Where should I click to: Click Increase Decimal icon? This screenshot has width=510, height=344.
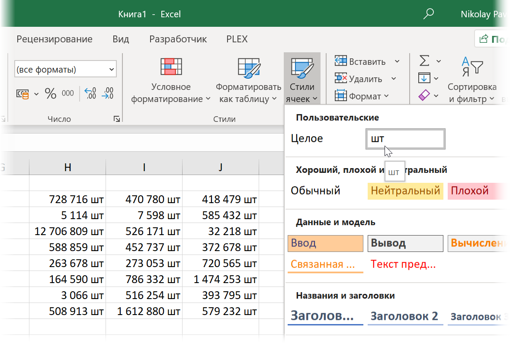click(x=90, y=93)
